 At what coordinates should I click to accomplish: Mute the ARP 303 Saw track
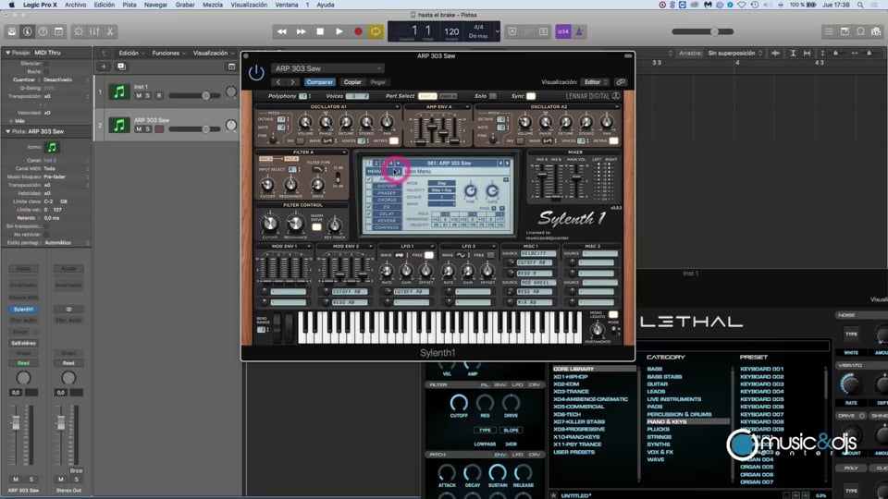pyautogui.click(x=139, y=129)
